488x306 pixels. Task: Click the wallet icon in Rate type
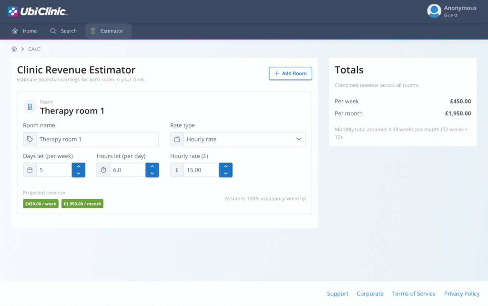(177, 139)
